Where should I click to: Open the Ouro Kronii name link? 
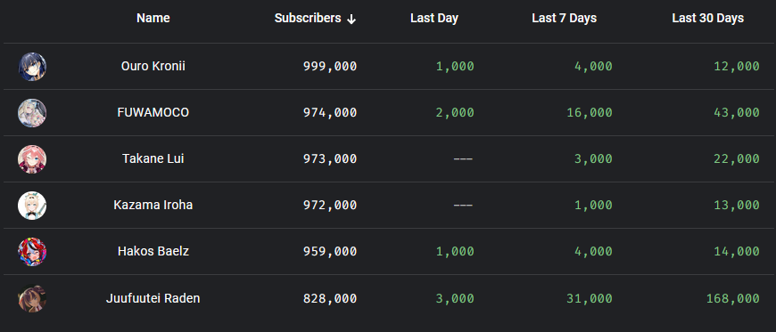click(x=153, y=66)
